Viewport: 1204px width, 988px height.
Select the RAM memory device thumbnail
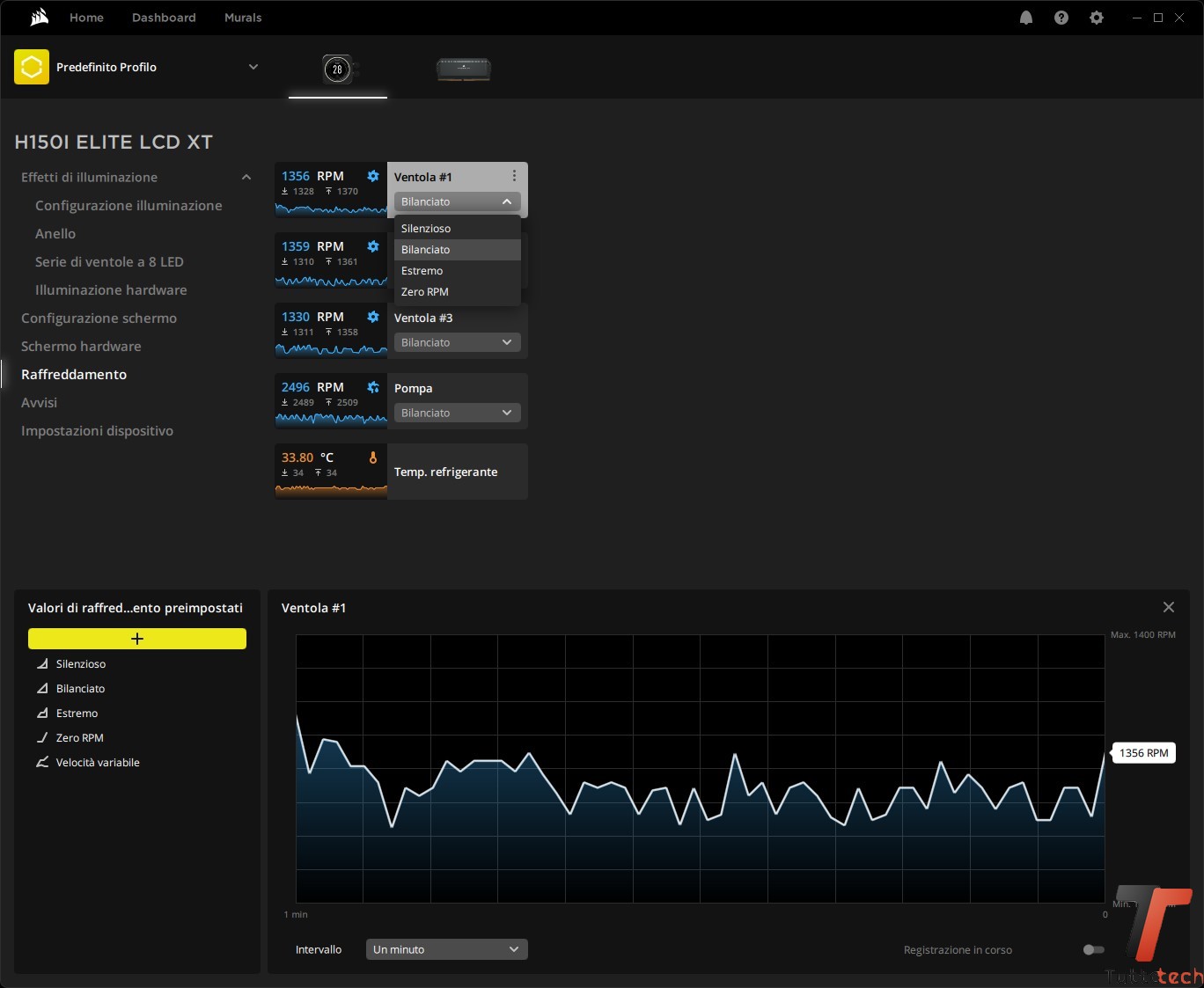click(464, 69)
